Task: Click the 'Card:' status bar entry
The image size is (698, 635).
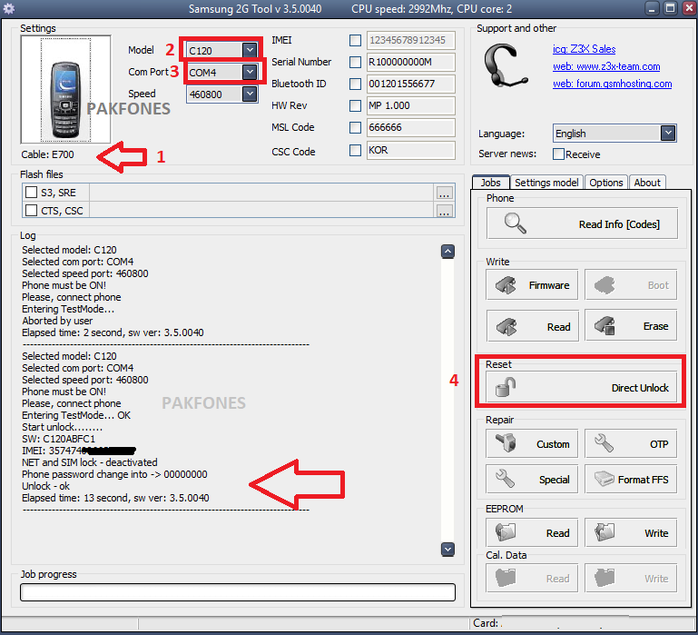Action: pyautogui.click(x=487, y=623)
